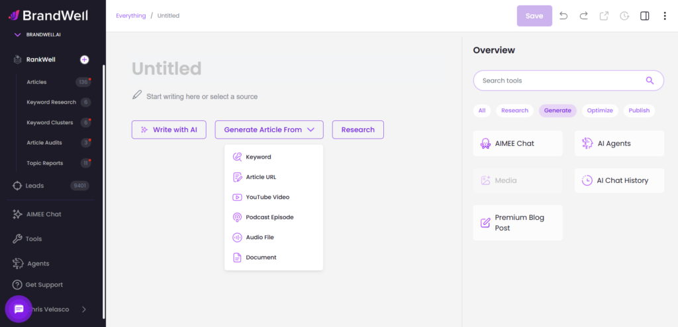Viewport: 678px width, 327px height.
Task: Click the Tools wrench icon
Action: (x=17, y=238)
